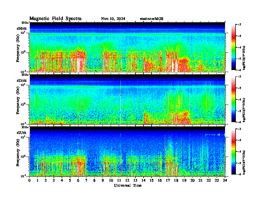This screenshot has width=268, height=207.
Task: Click the dH/dt panel label
Action: pyautogui.click(x=22, y=28)
